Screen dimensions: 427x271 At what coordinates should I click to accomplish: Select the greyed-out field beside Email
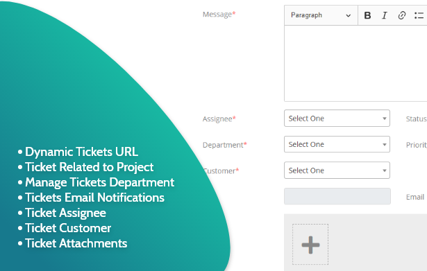tap(337, 196)
